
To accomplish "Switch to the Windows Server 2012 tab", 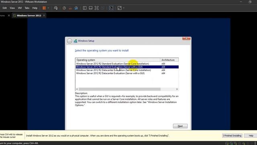I will click(x=29, y=15).
